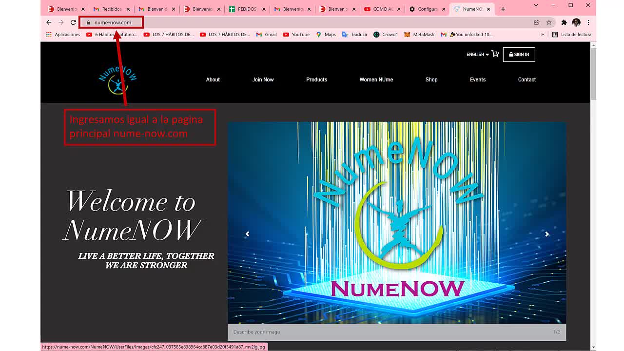Open the Shop menu item
Image resolution: width=624 pixels, height=351 pixels.
(431, 79)
